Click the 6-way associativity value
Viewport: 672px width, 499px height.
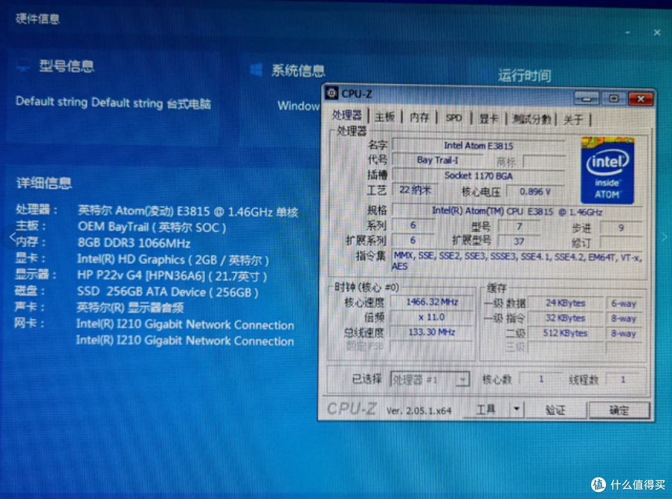(623, 304)
